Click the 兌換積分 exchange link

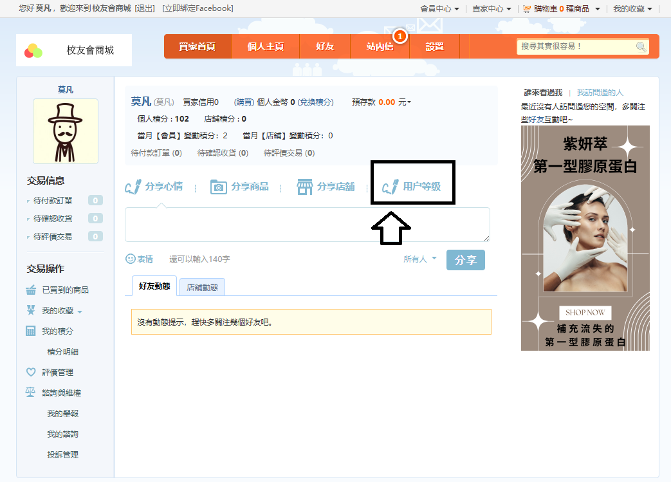point(316,102)
